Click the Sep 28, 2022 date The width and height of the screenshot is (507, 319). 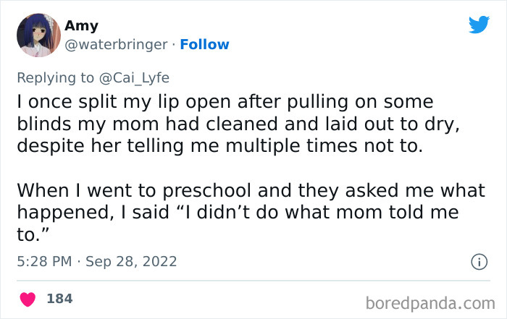tap(130, 262)
